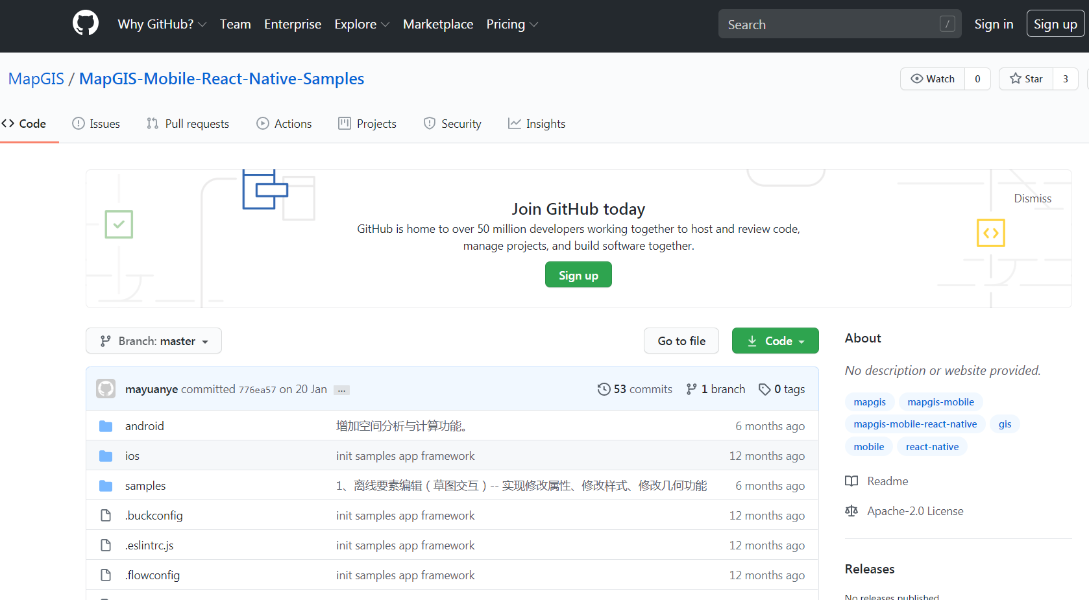
Task: Open the green Code dropdown
Action: click(776, 341)
